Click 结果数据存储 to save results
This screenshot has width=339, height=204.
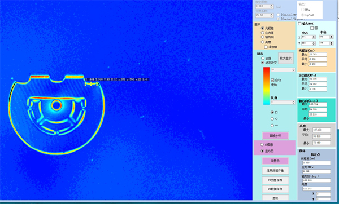pos(275,170)
